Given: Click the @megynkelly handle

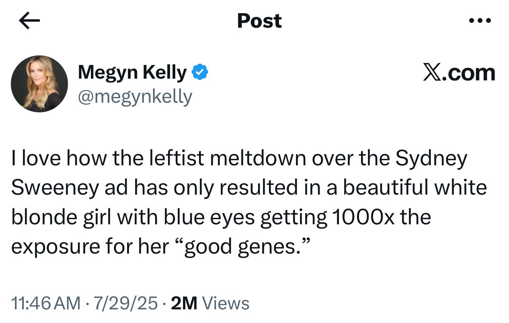Looking at the screenshot, I should pos(135,97).
